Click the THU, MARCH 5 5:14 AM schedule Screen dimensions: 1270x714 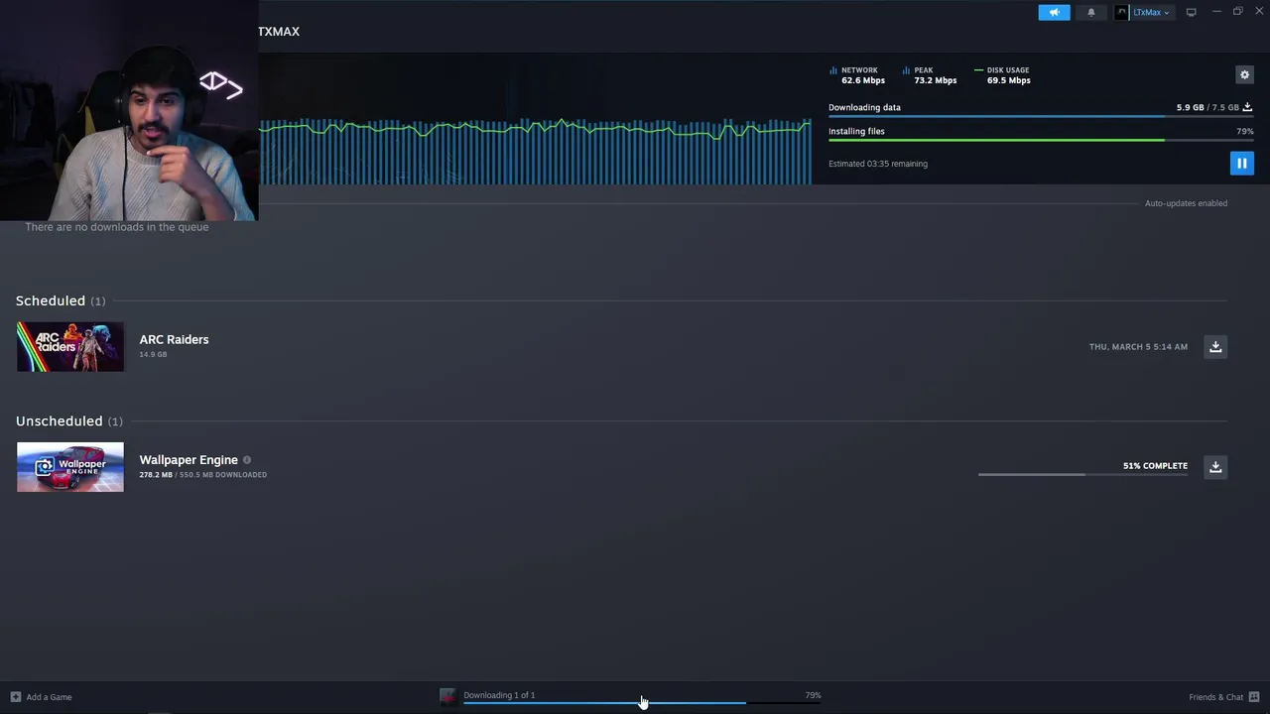pyautogui.click(x=1138, y=347)
